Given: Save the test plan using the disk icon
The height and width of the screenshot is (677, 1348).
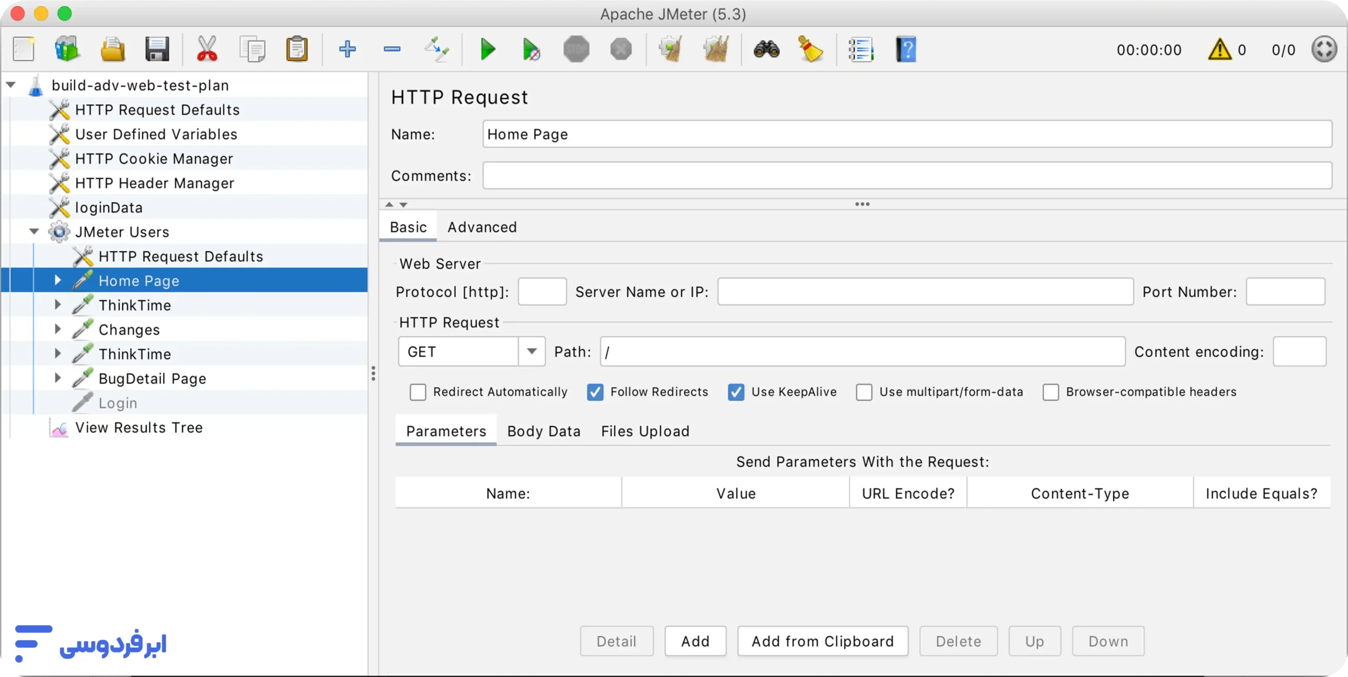Looking at the screenshot, I should tap(156, 48).
